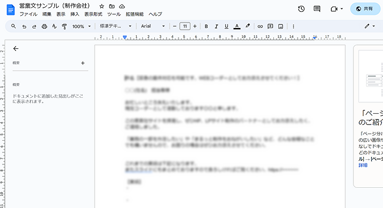Open the 標準テキスト style dropdown

click(x=116, y=26)
